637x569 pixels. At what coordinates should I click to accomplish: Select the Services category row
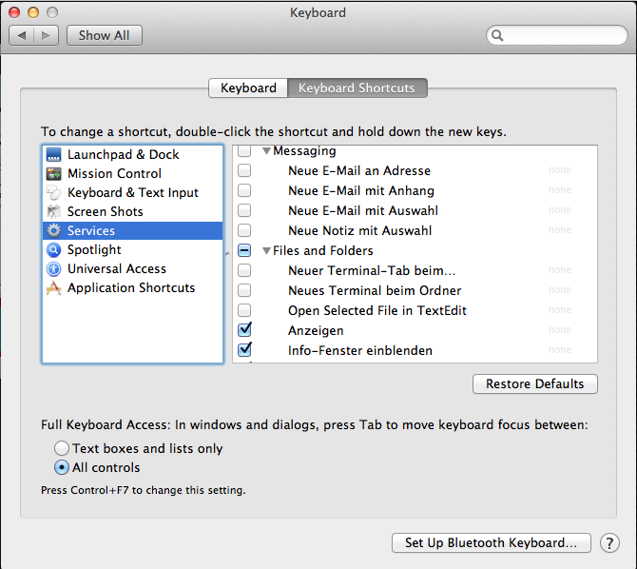coord(133,230)
